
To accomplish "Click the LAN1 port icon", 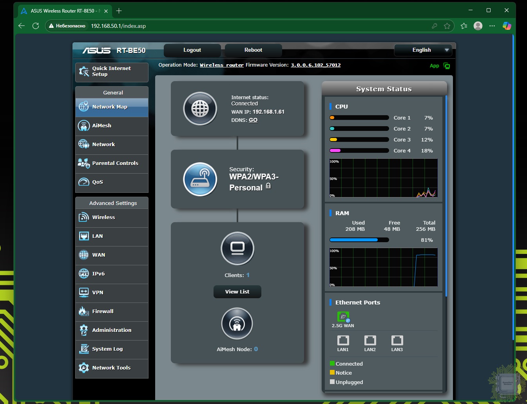I will (x=343, y=340).
